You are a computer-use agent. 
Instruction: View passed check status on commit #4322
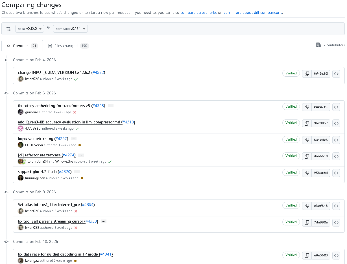76,79
